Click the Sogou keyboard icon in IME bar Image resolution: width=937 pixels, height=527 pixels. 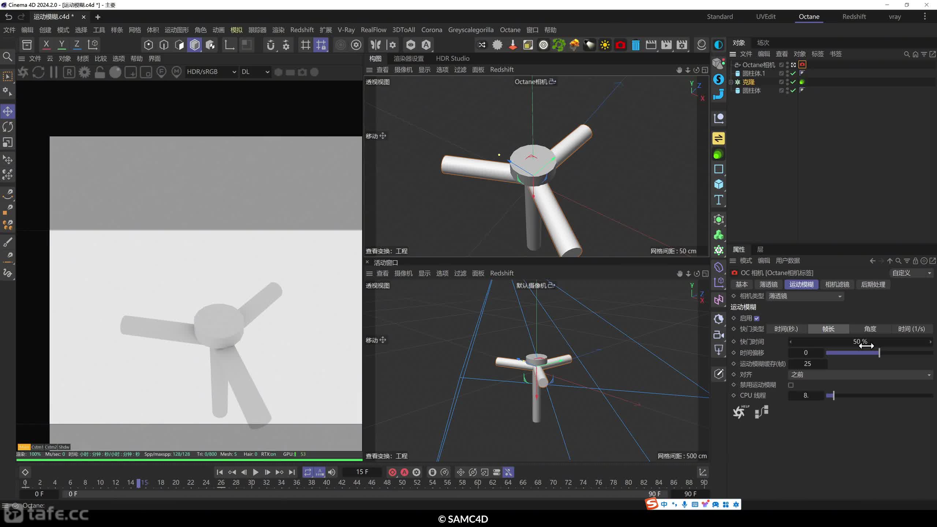coord(695,504)
